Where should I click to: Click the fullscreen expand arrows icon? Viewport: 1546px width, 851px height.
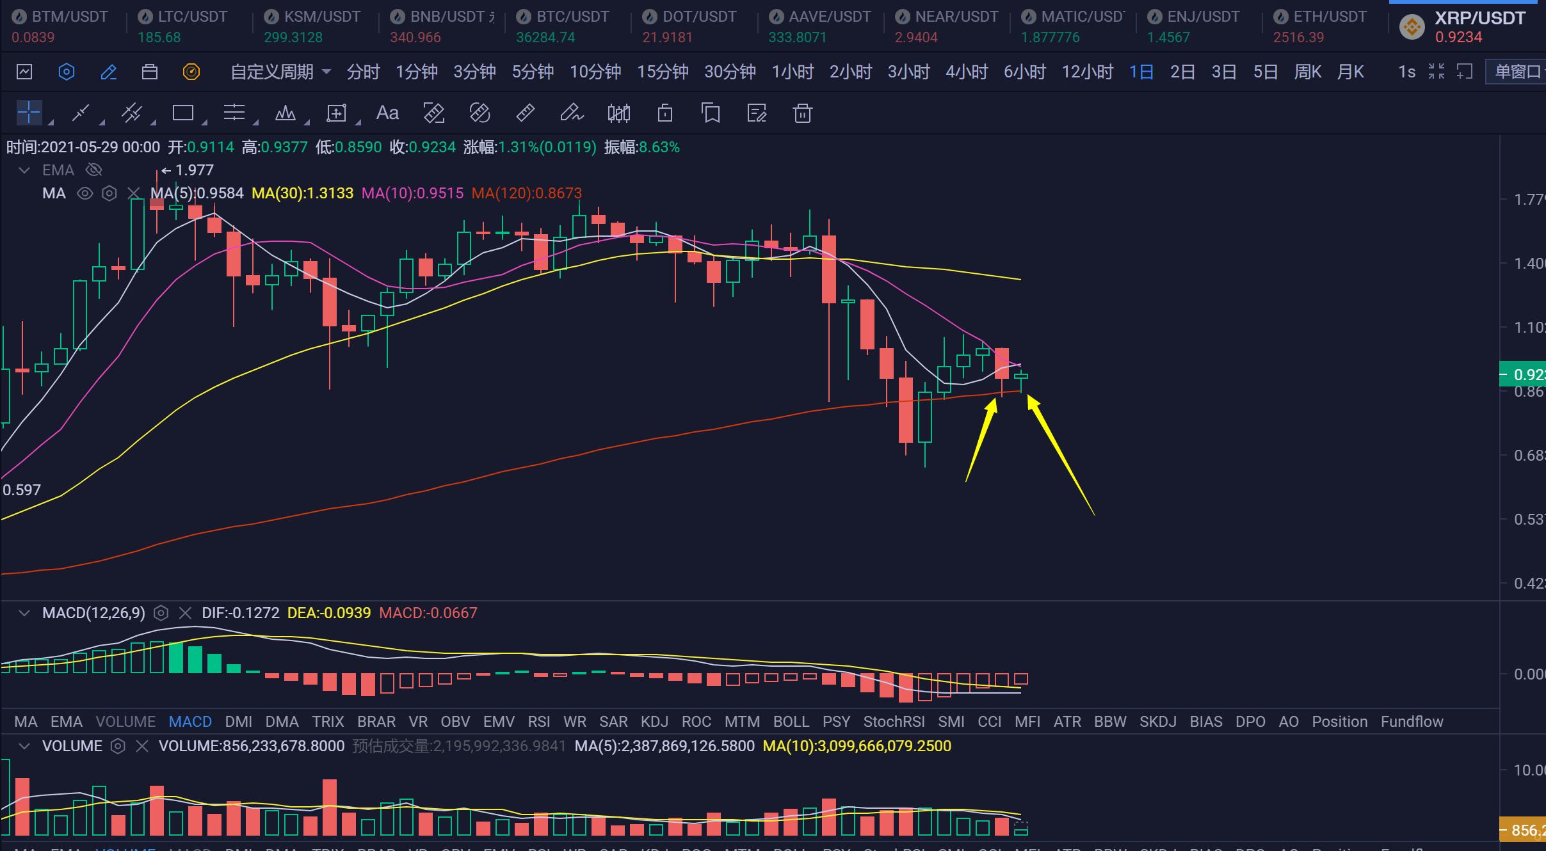(x=1436, y=72)
